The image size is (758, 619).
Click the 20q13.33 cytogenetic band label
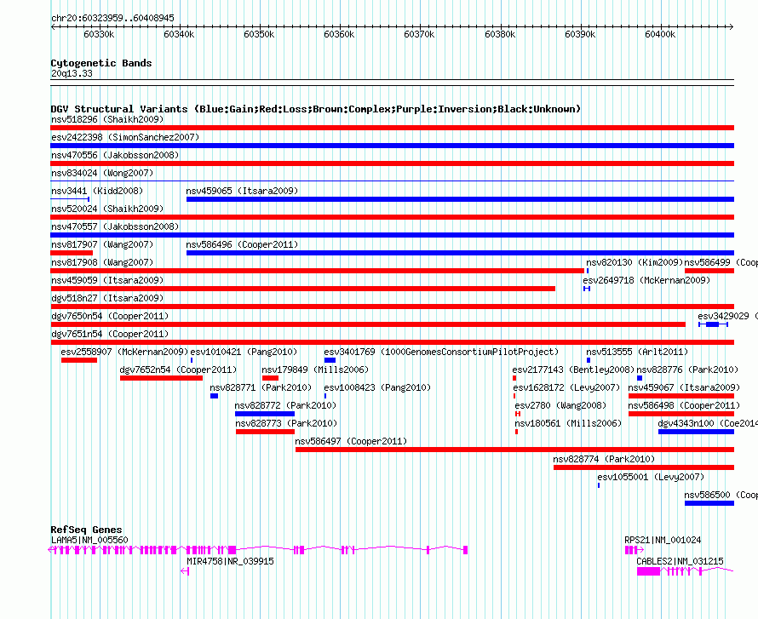pyautogui.click(x=72, y=73)
